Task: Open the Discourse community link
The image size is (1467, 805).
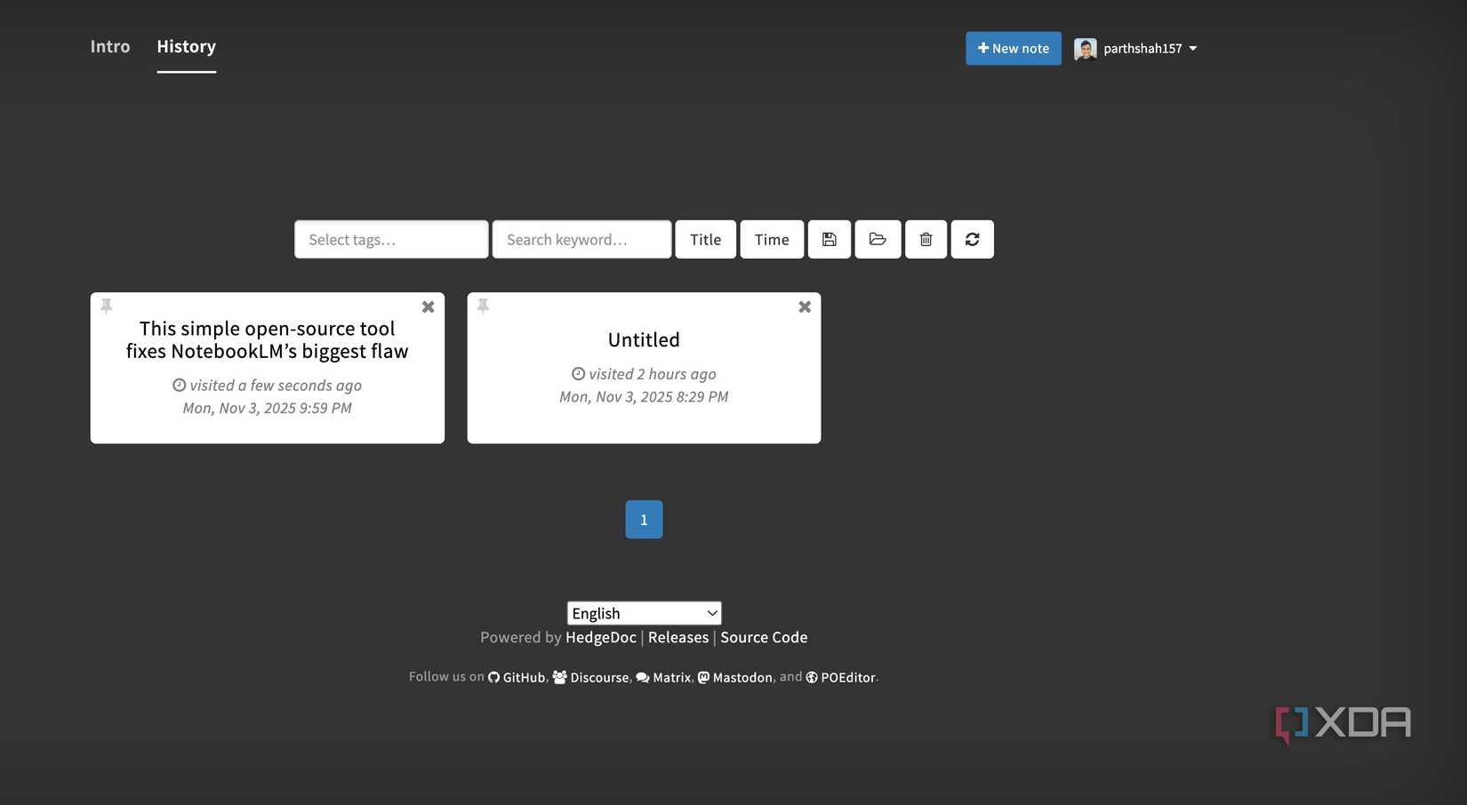Action: (x=599, y=677)
